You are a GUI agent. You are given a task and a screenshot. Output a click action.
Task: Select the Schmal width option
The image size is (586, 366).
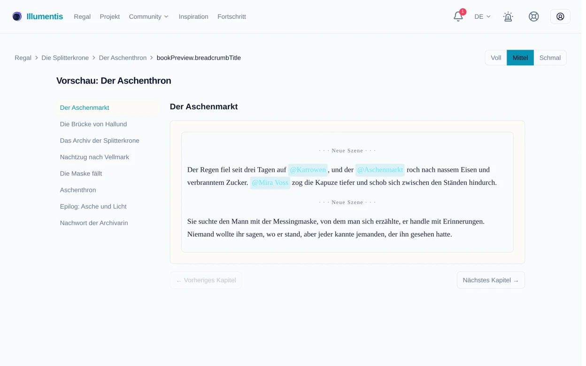coord(550,58)
